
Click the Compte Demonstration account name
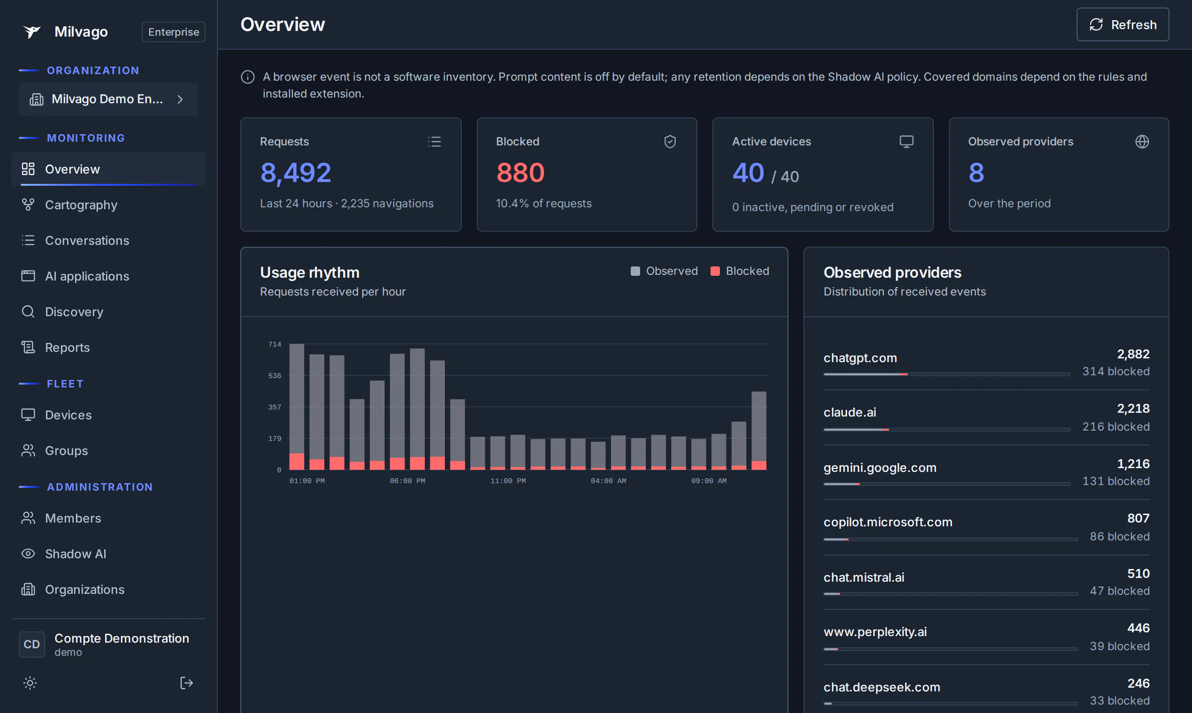point(122,638)
